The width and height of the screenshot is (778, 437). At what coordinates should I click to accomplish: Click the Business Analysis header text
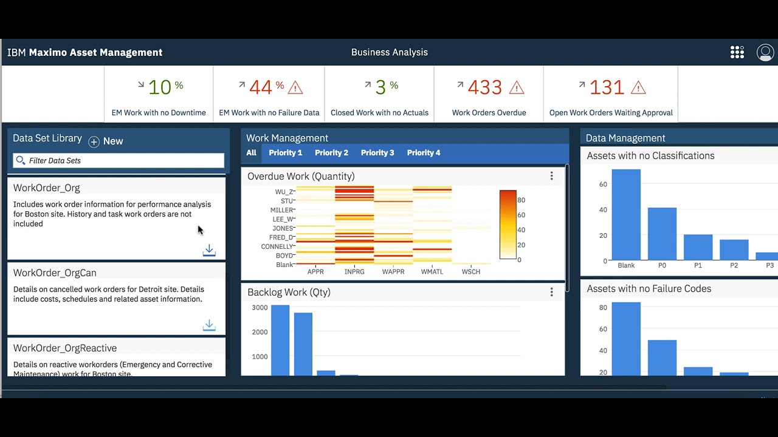pyautogui.click(x=390, y=52)
